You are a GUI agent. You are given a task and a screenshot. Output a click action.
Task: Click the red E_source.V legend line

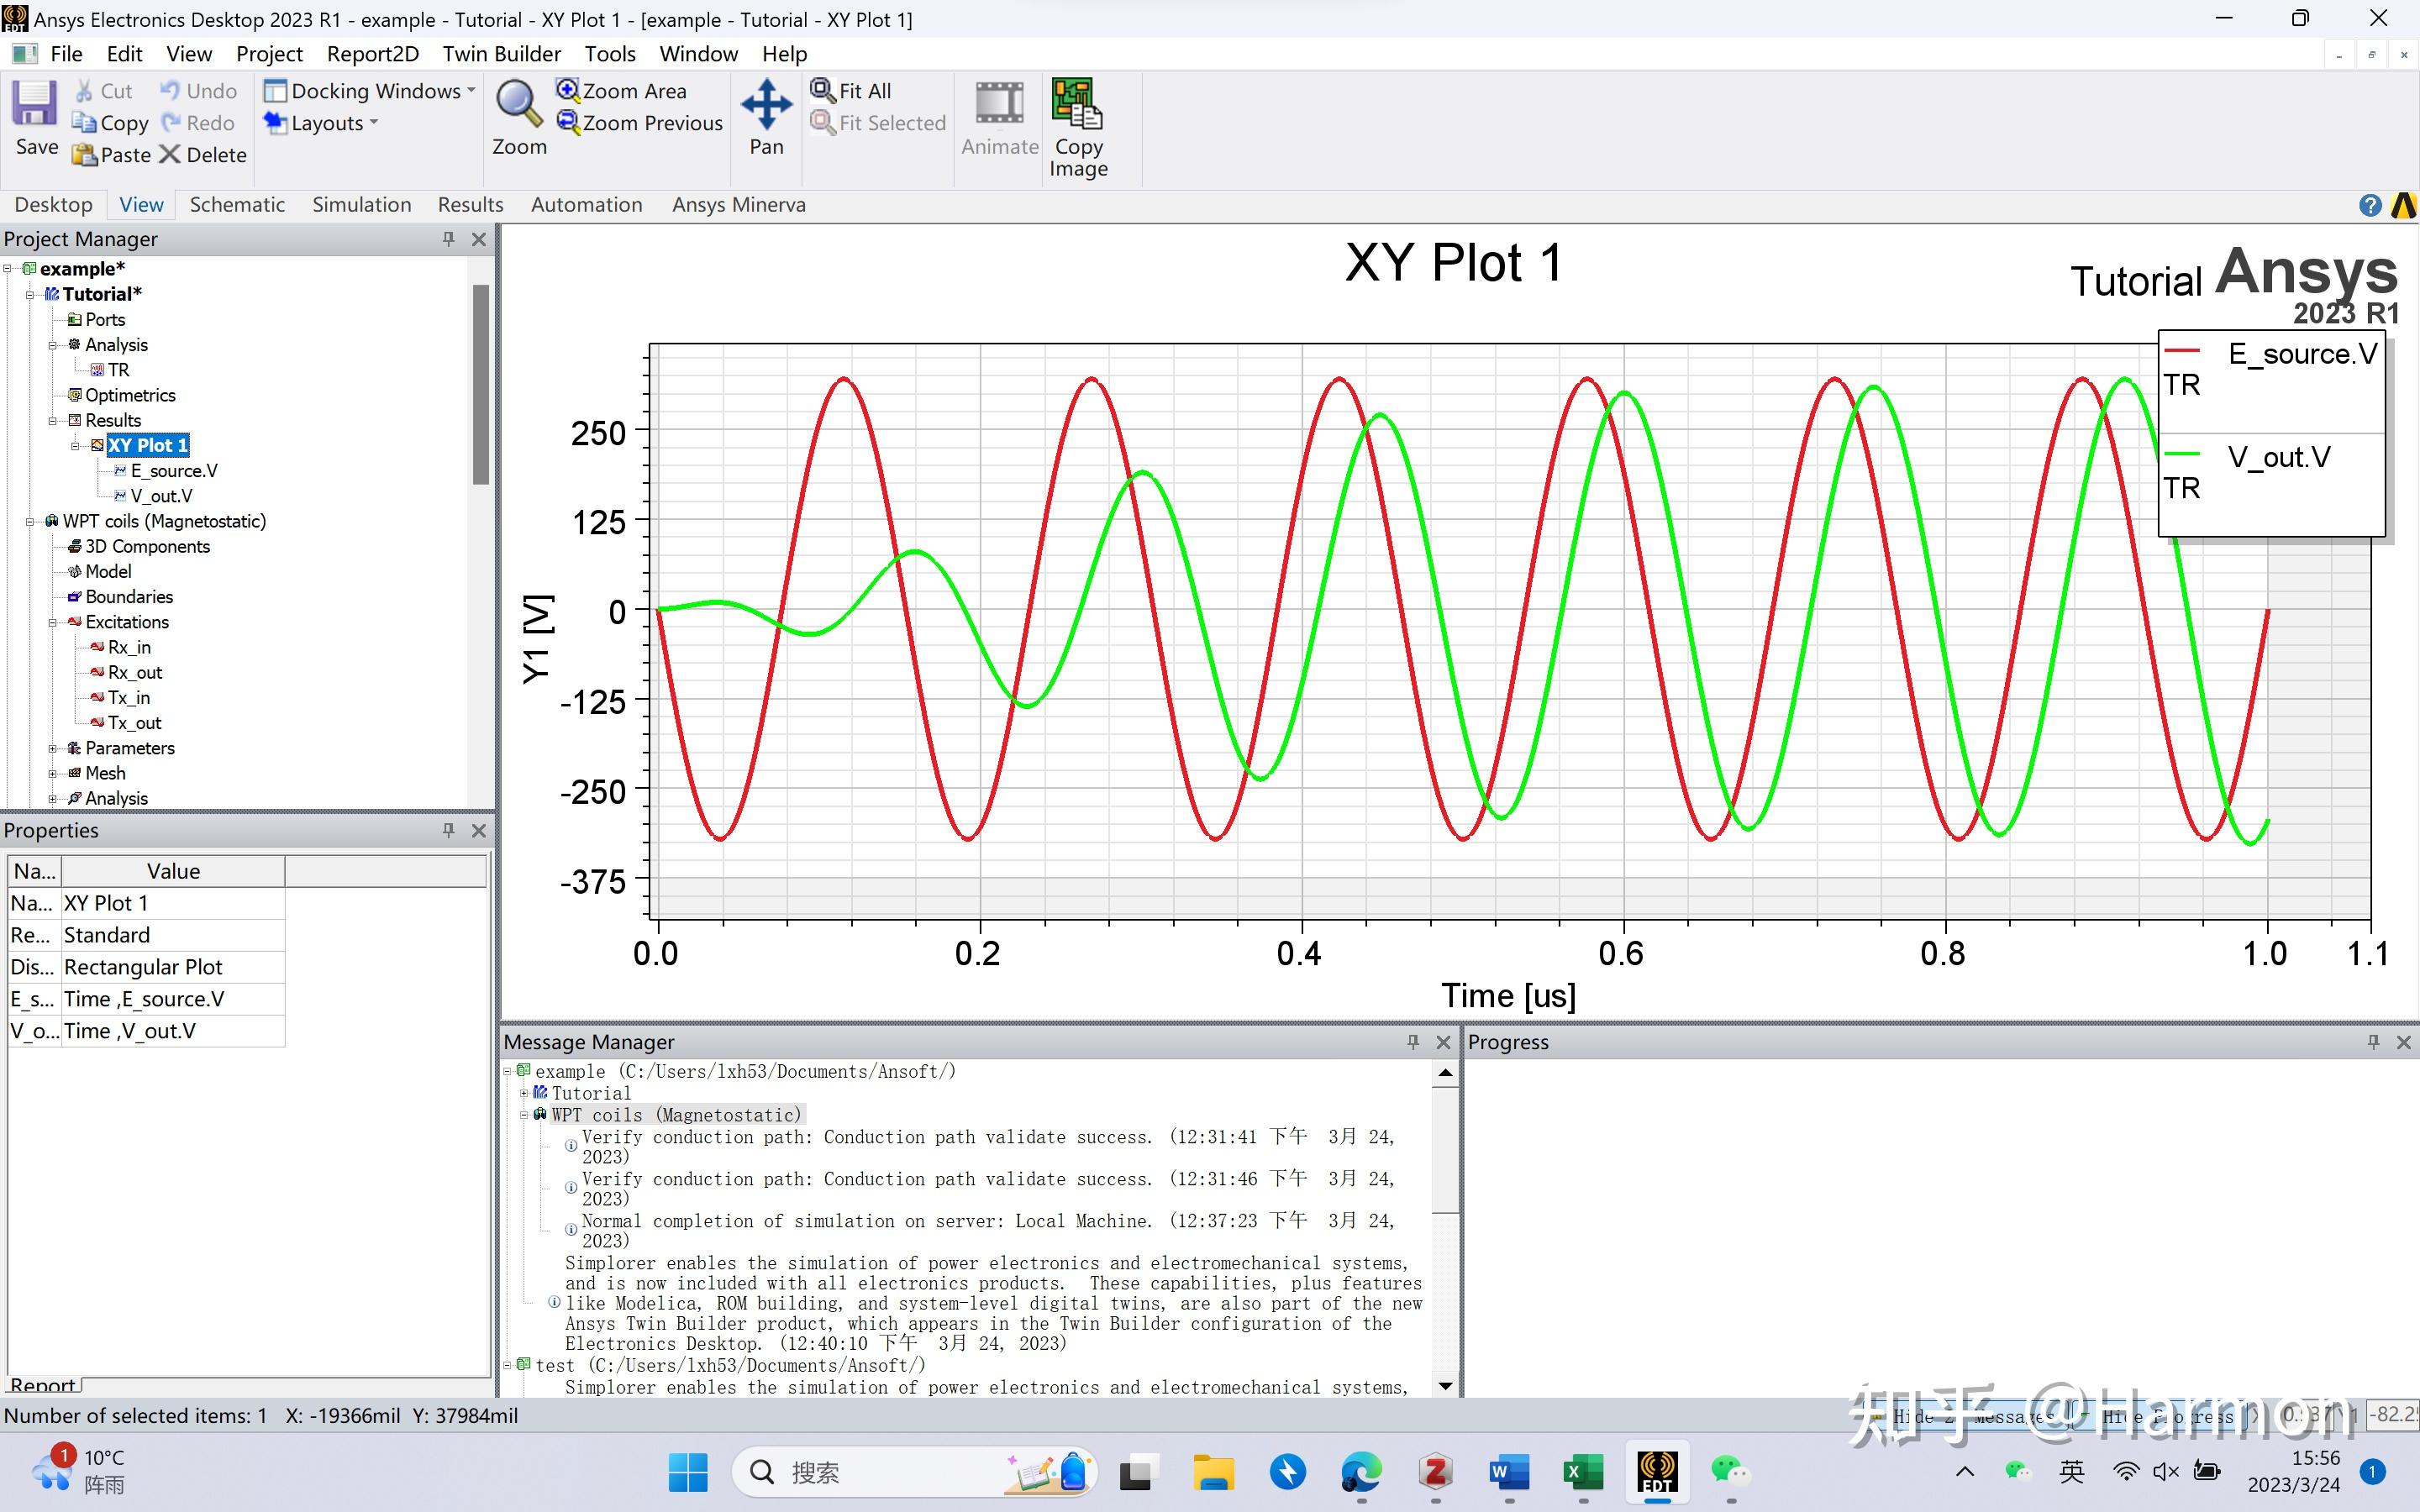pos(2183,352)
